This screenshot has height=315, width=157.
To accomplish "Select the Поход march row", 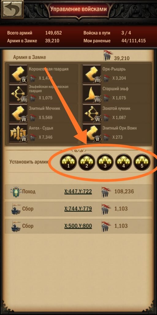I will (x=78, y=192).
